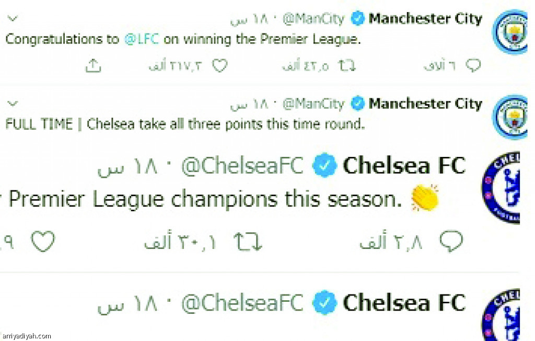Open the @LFC mention link
This screenshot has height=341, width=535.
[142, 39]
